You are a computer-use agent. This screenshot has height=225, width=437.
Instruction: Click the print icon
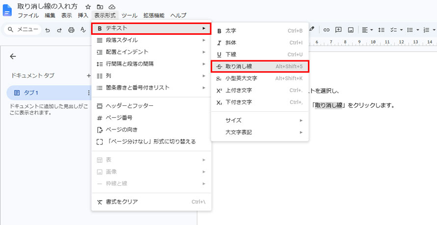(x=71, y=30)
